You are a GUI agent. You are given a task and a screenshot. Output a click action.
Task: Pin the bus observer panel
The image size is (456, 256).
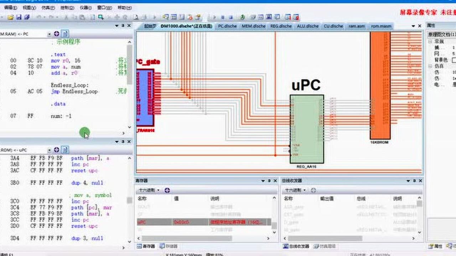tap(414, 181)
